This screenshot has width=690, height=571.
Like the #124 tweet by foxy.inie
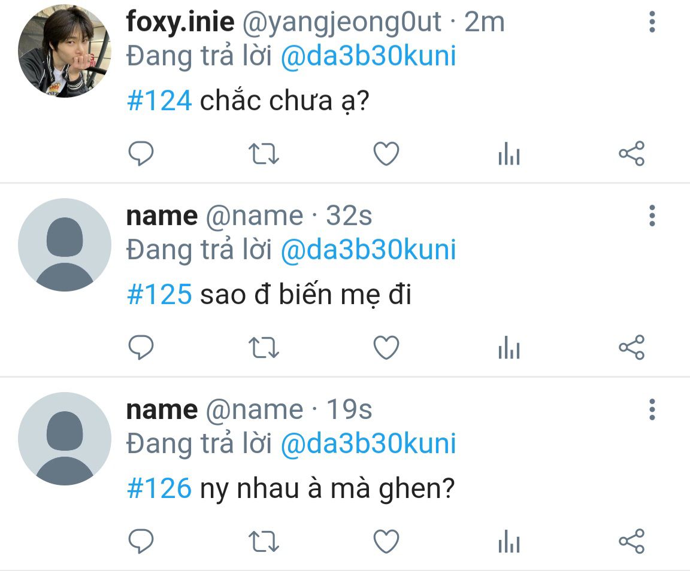pyautogui.click(x=386, y=154)
